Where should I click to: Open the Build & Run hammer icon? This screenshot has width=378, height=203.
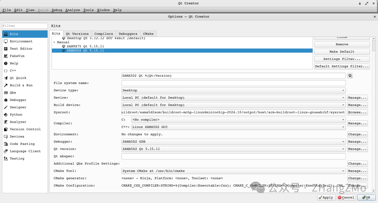[x=6, y=85]
